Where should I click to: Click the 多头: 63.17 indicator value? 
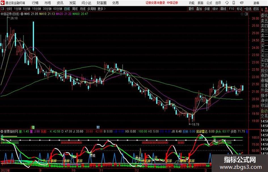click(222, 131)
